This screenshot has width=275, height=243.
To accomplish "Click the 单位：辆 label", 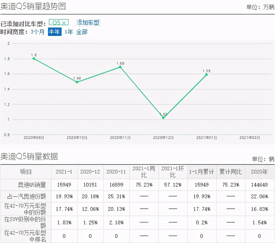I will coord(263,159).
